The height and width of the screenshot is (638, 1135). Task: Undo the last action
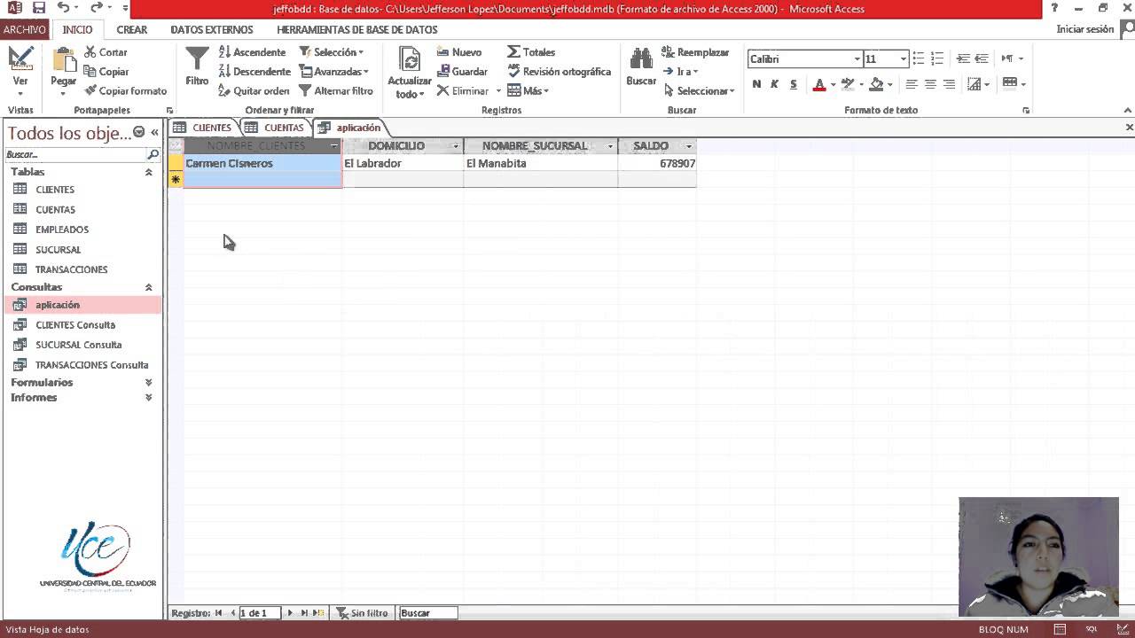click(x=63, y=8)
